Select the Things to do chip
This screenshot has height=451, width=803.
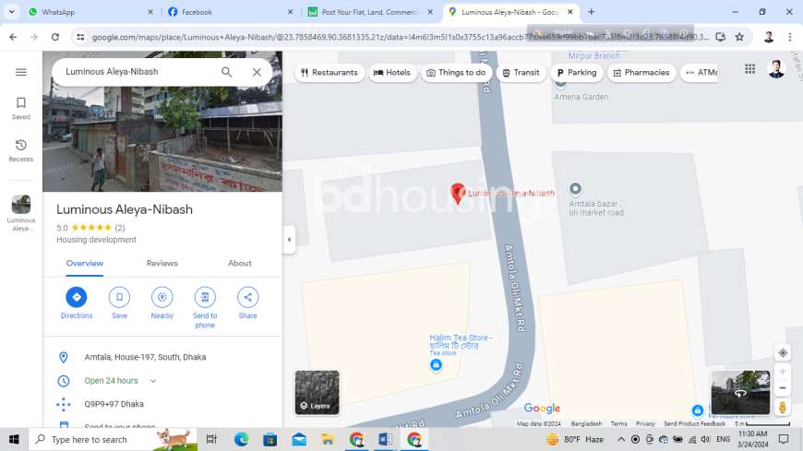pos(456,73)
